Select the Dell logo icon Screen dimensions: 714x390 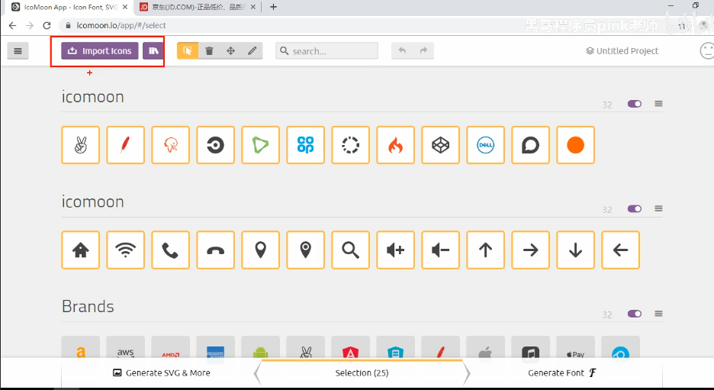tap(486, 145)
